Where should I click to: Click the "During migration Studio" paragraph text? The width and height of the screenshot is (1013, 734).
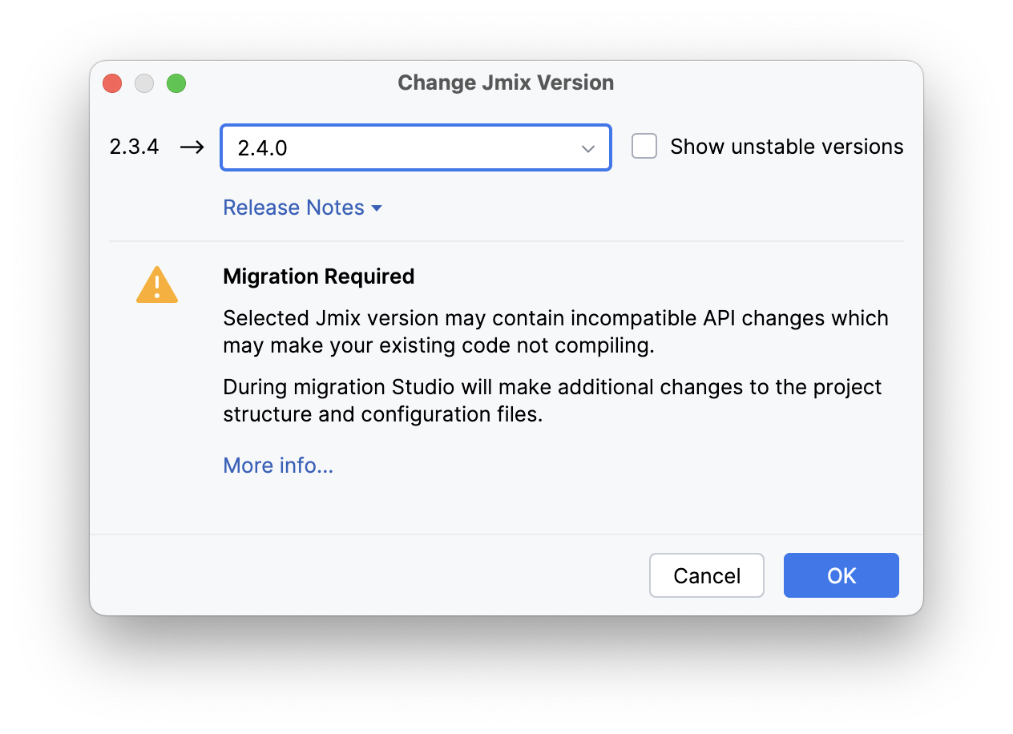552,401
